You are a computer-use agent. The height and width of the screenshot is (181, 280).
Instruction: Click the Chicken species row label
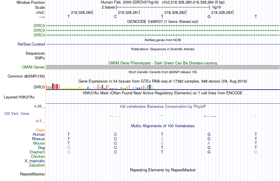click(38, 156)
